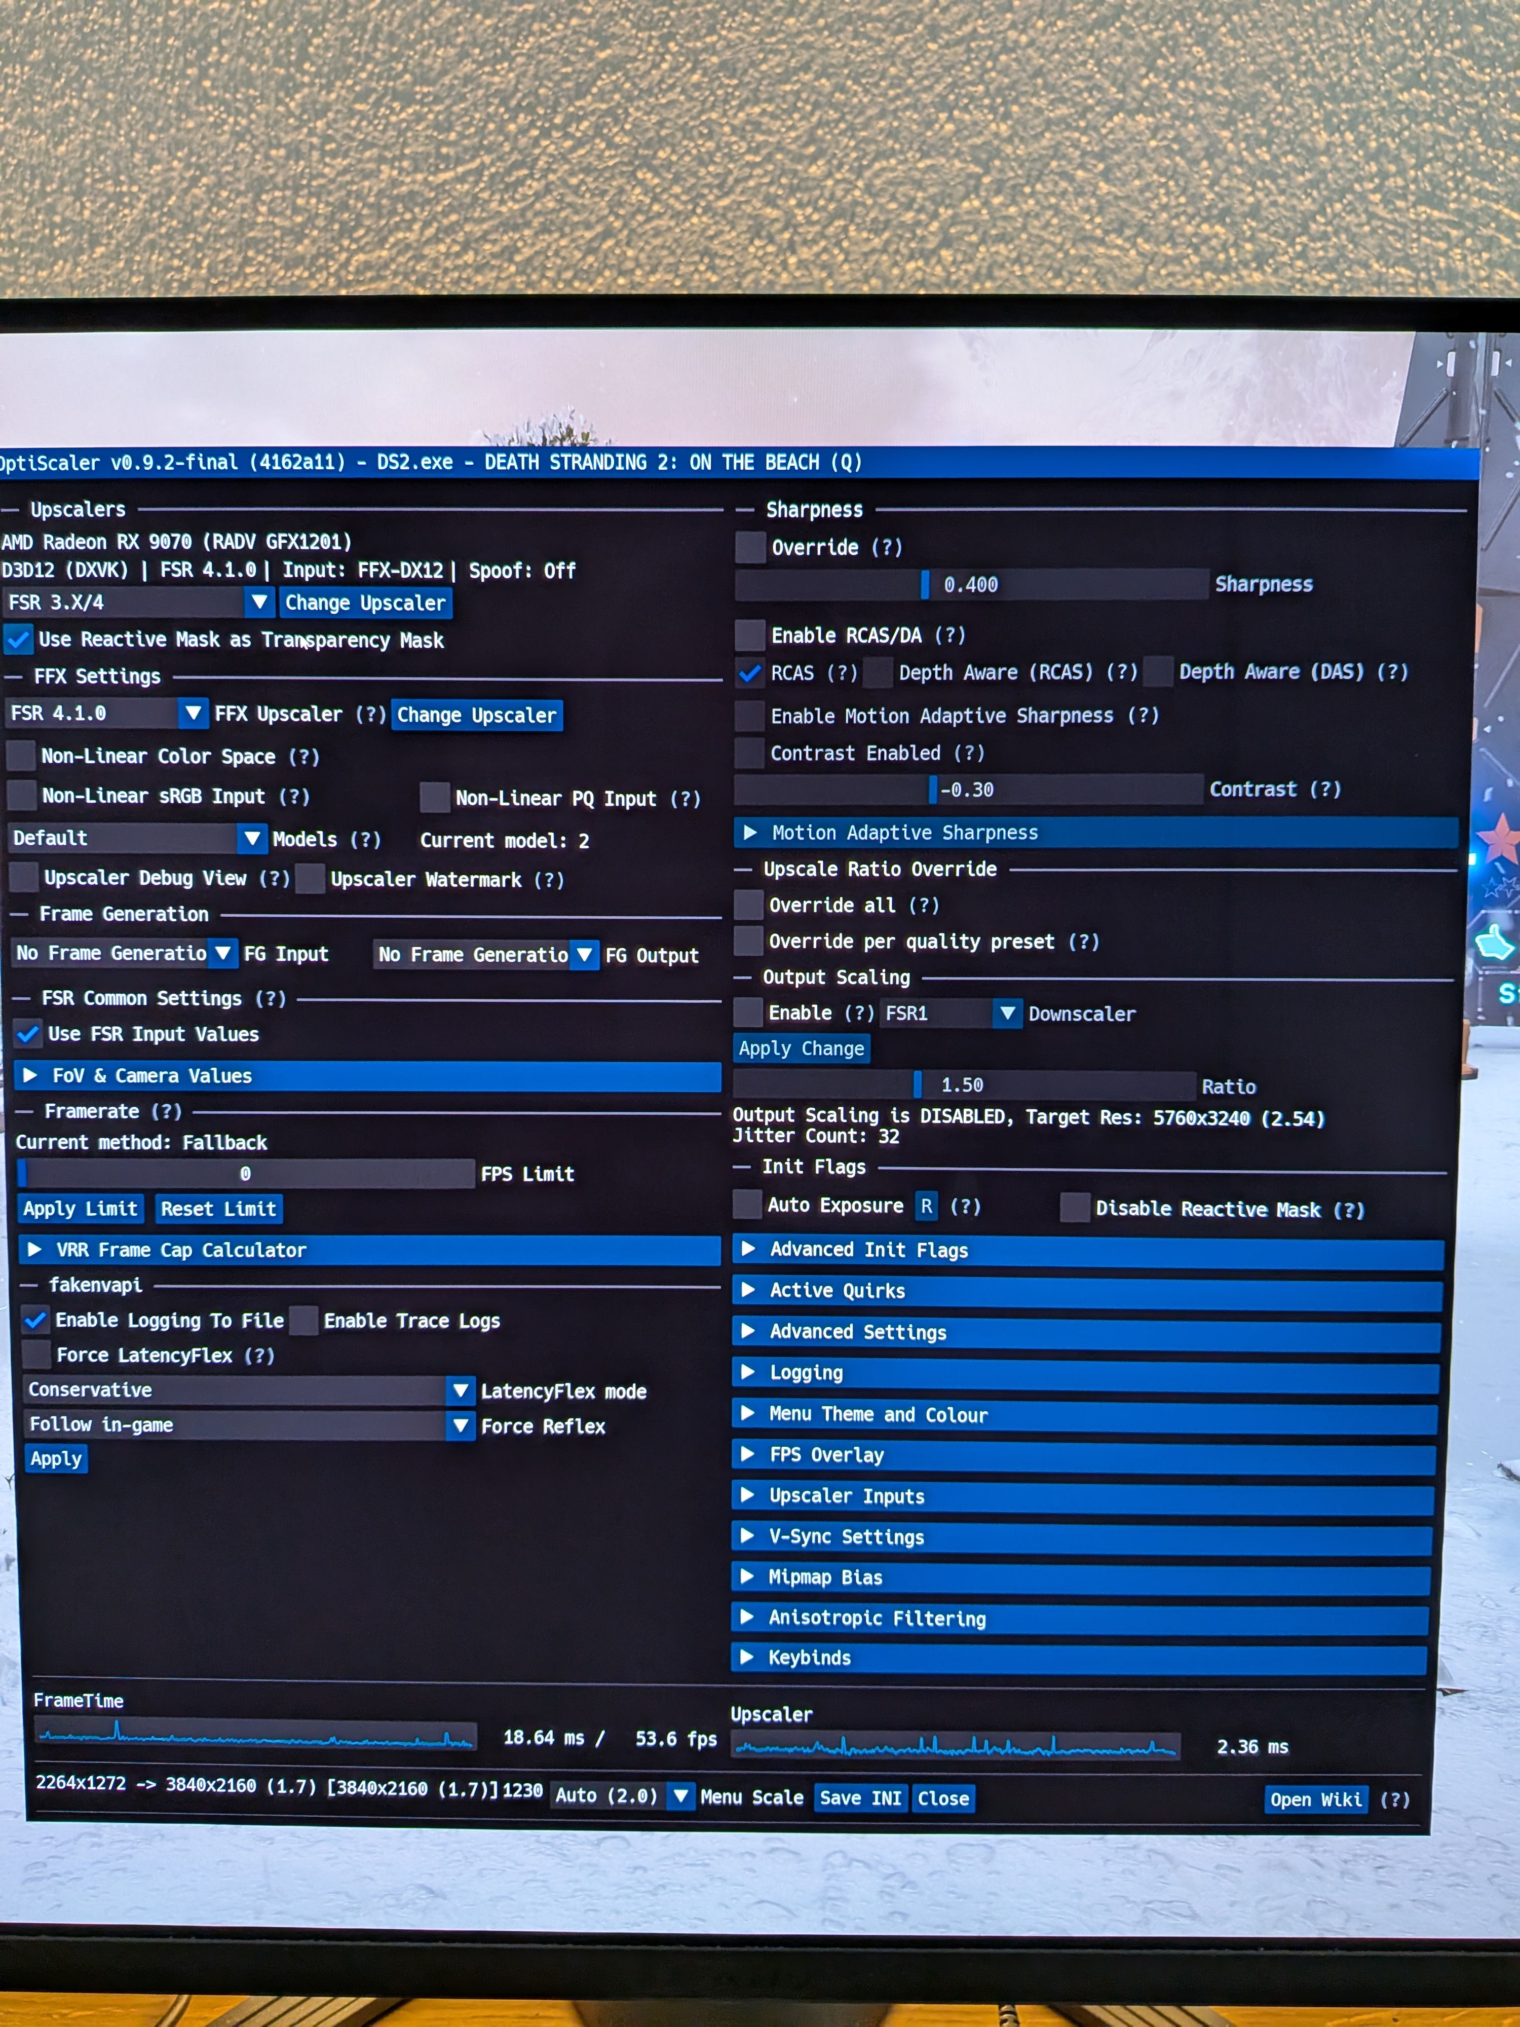Click the FPS Limit slider

coord(246,1174)
